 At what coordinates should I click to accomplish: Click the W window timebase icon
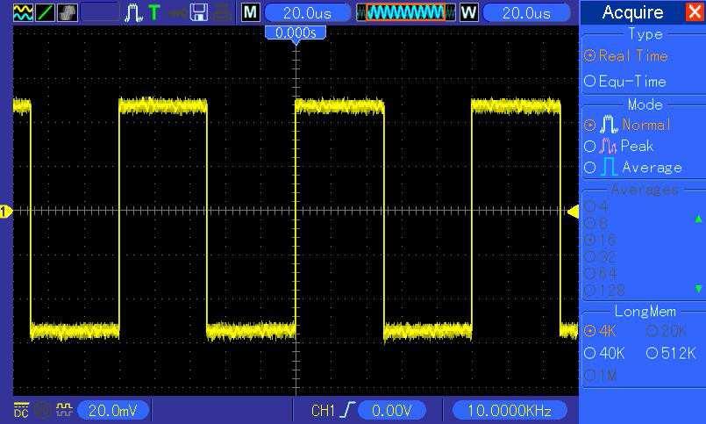coord(468,12)
